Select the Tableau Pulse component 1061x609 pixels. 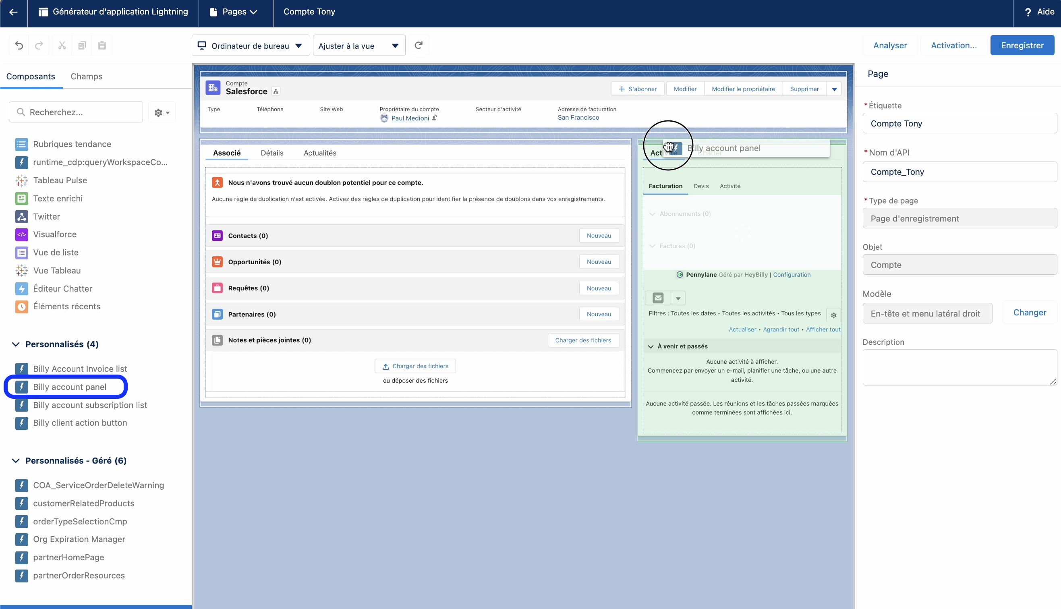tap(52, 180)
